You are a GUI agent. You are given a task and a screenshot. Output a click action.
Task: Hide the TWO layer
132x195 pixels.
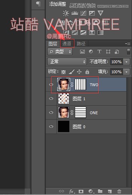[51, 84]
